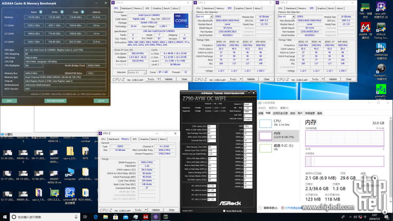Open Tools dropdown arrow in CPU-Z CPU window
393x221 pixels.
(x=158, y=79)
